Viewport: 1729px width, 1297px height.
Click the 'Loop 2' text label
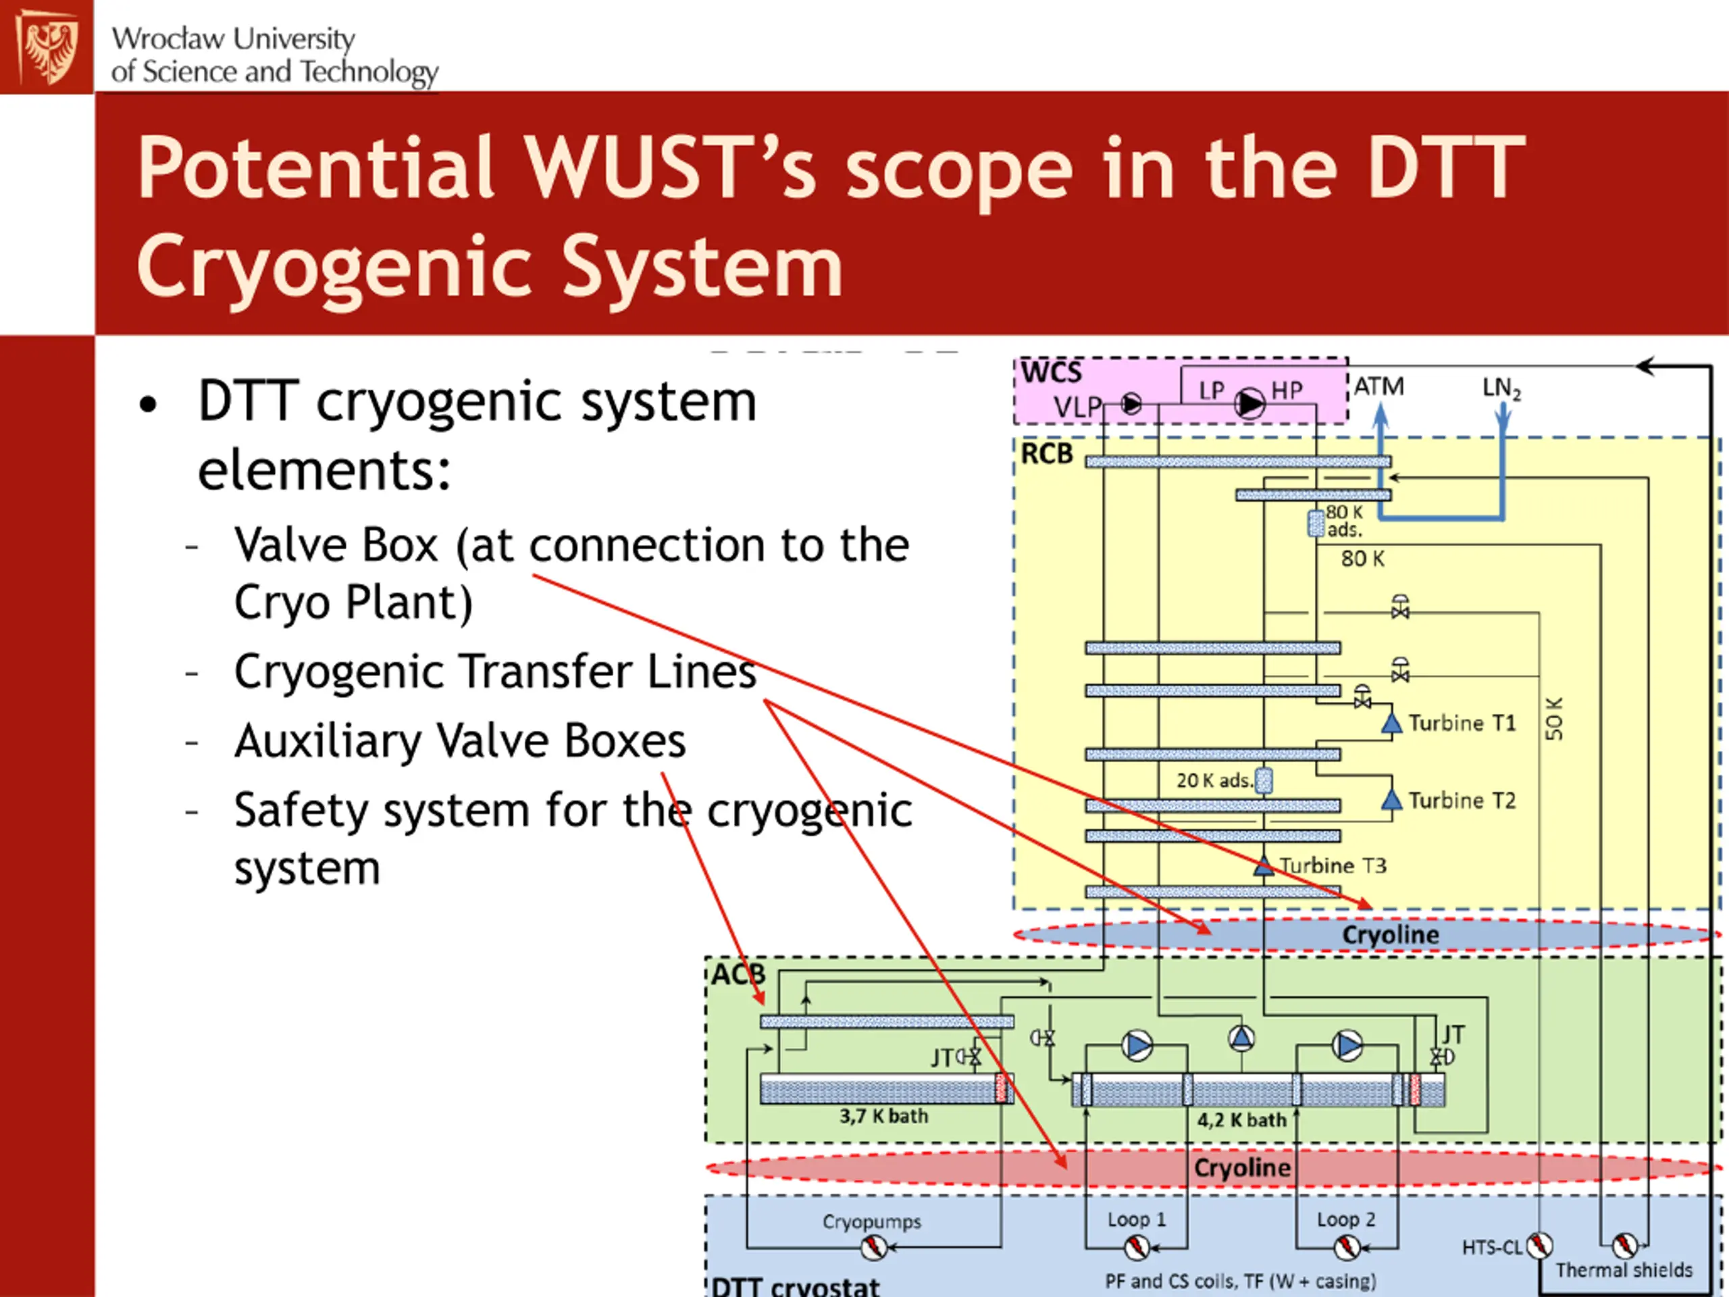pos(1346,1219)
